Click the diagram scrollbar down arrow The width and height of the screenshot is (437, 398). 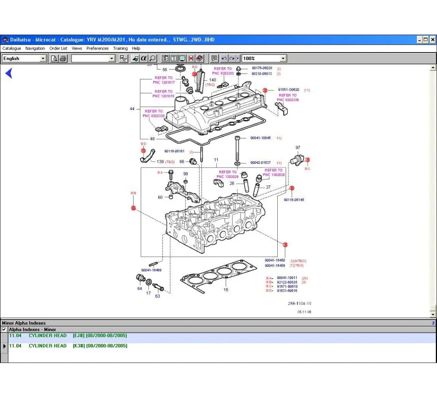433,314
